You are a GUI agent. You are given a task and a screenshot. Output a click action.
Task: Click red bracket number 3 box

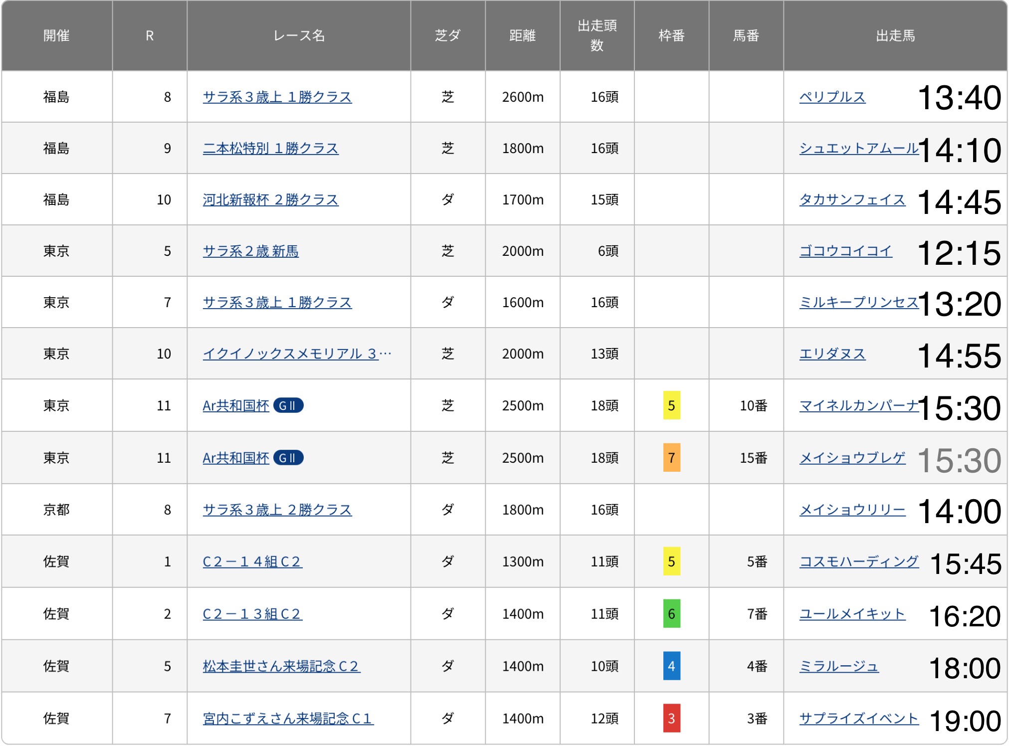pyautogui.click(x=671, y=719)
